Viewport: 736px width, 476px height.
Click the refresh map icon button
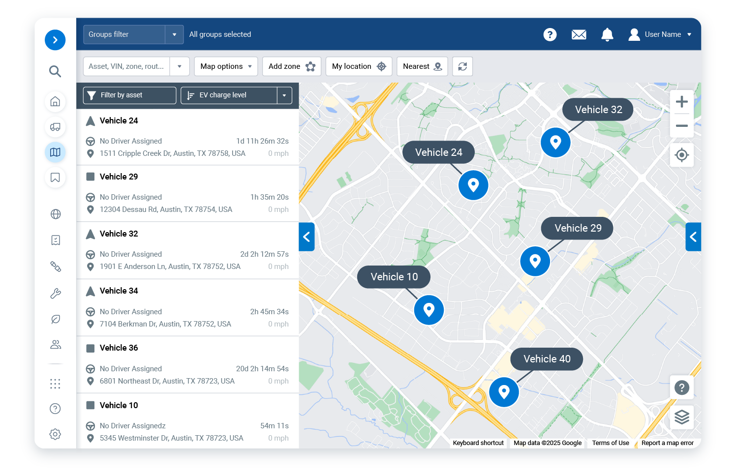pyautogui.click(x=462, y=66)
